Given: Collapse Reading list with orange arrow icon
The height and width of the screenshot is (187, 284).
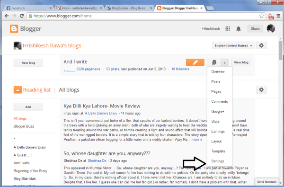Looking at the screenshot, I should click(x=18, y=89).
